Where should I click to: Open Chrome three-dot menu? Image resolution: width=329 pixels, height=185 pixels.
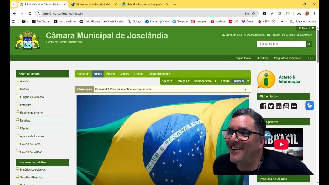click(315, 14)
